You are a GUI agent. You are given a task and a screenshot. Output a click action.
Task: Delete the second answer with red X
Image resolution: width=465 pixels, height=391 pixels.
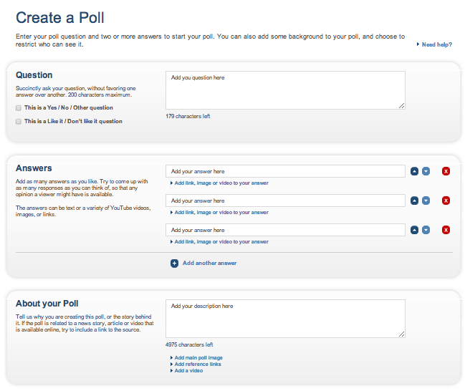(x=446, y=201)
